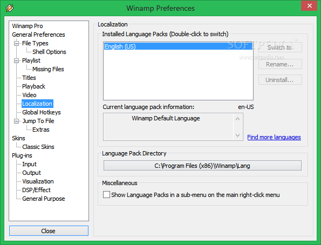Open DSP/Effect plug-ins page
This screenshot has width=321, height=245.
point(36,190)
